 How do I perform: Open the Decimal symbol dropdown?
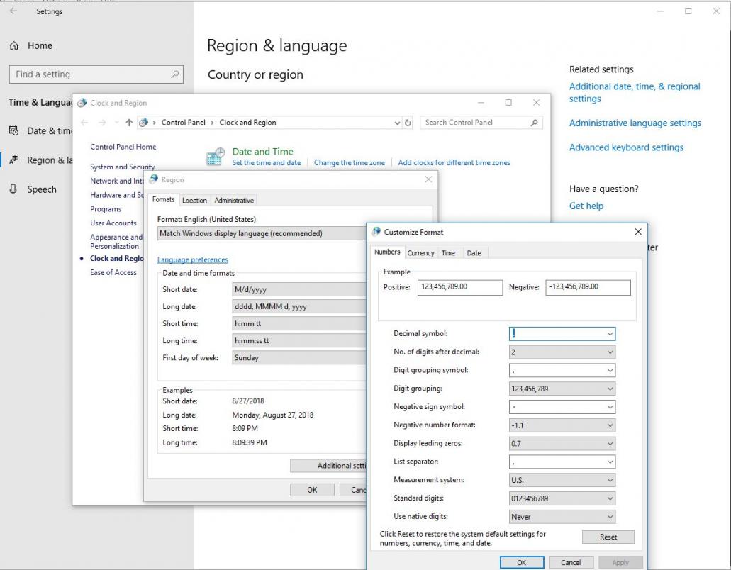click(x=609, y=334)
